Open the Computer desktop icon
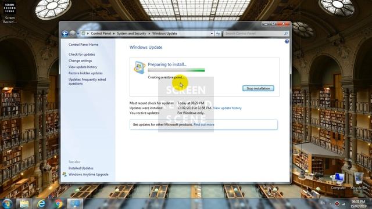 [x=338, y=181]
